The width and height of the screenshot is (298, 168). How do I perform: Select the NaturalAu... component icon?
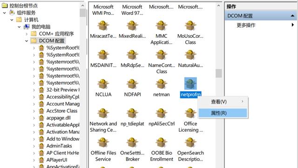click(x=190, y=55)
